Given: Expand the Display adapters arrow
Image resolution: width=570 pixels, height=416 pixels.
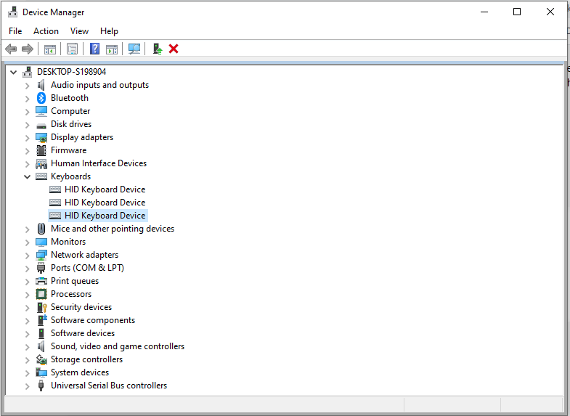Looking at the screenshot, I should pyautogui.click(x=27, y=138).
